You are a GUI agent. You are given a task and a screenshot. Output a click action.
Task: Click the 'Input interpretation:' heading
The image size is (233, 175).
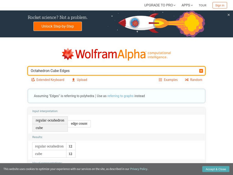(x=45, y=111)
